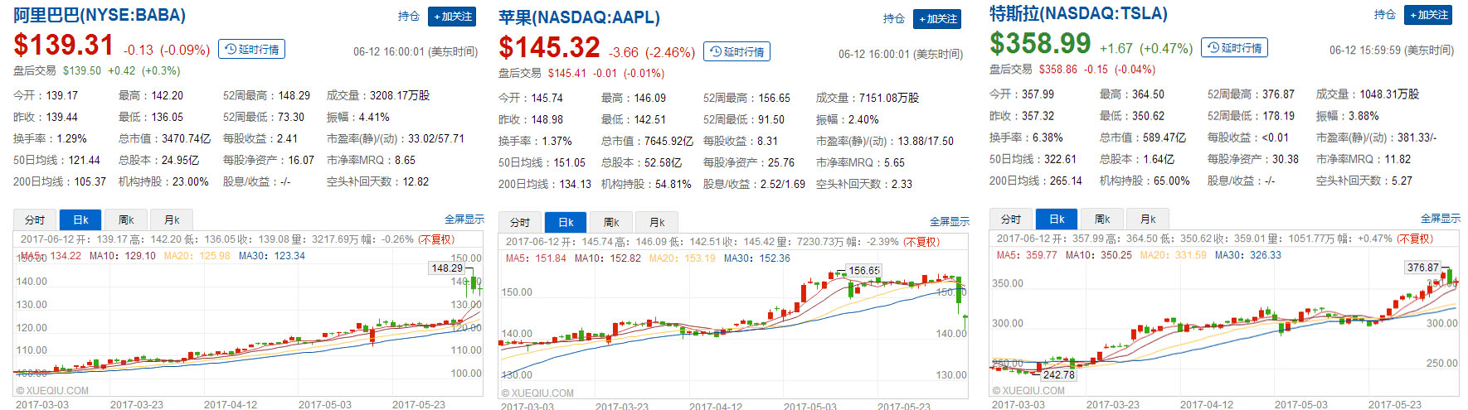Switch BABA chart to 分时 tab
The height and width of the screenshot is (410, 1468).
(x=35, y=219)
